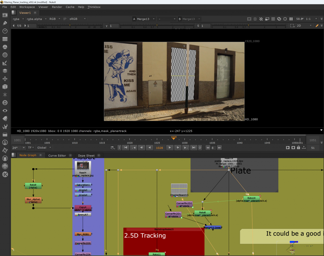324x256 pixels.
Task: Open the sRGB viewer process dropdown
Action: (78, 19)
